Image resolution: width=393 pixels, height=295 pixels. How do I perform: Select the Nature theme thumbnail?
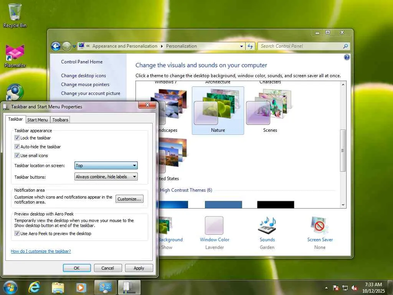click(x=218, y=111)
